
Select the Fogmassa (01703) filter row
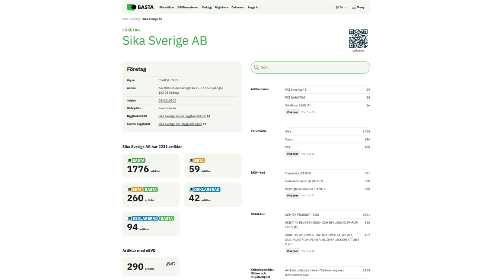(298, 173)
